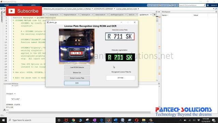Open the fingerprinttest.m editor tab
The image size is (218, 123).
tap(70, 15)
